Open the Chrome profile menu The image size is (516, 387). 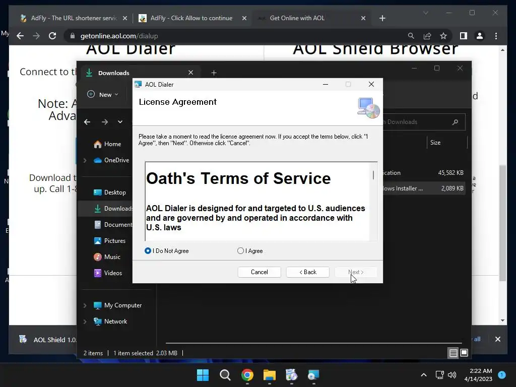tap(480, 36)
